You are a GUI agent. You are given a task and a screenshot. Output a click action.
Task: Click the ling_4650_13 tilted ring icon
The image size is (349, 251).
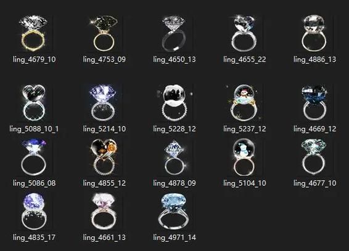(175, 33)
